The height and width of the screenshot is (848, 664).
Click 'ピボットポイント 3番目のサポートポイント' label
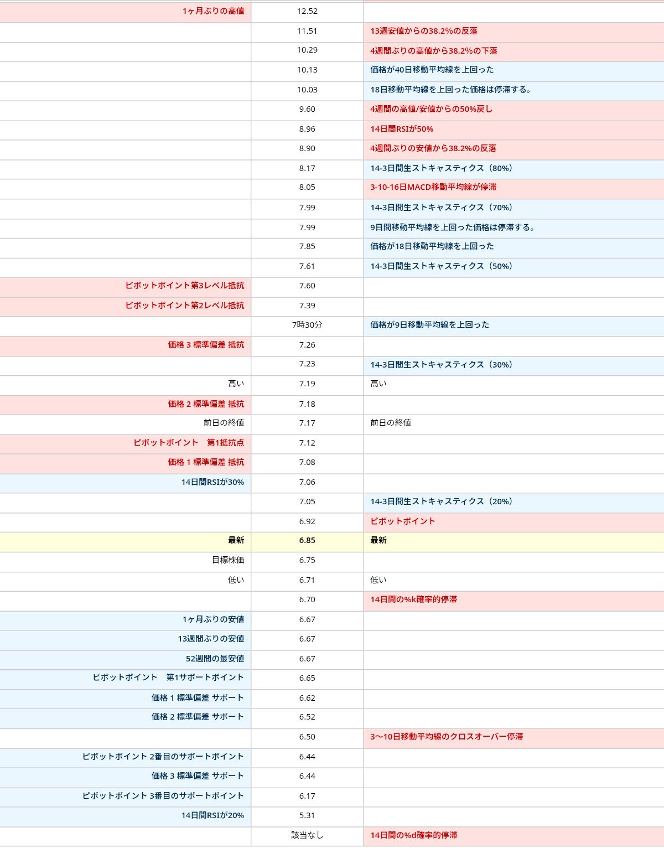pos(163,796)
